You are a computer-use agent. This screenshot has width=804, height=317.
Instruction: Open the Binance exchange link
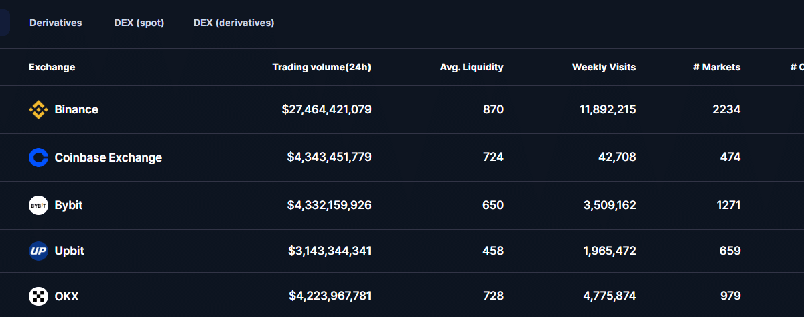[x=76, y=110]
